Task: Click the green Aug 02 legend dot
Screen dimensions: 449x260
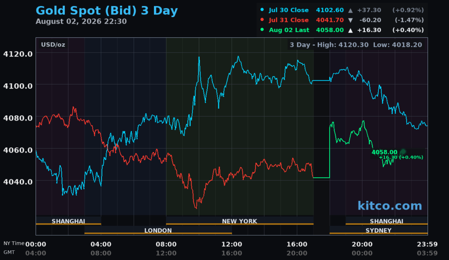Action: 262,29
